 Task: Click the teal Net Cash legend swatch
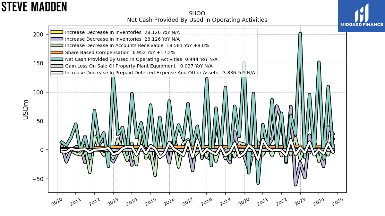(x=57, y=59)
